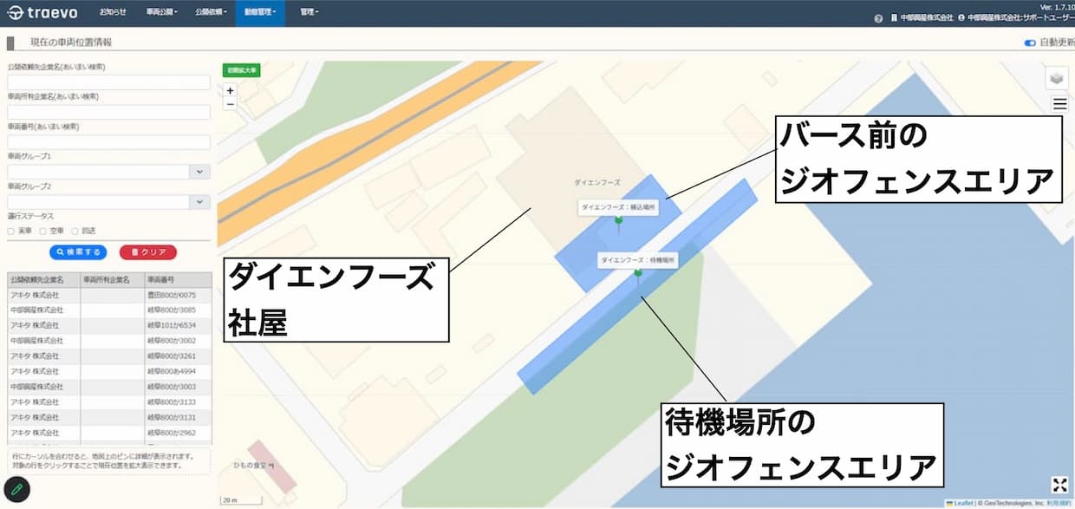Viewport: 1075px width, 509px height.
Task: Click the green pencil edit button
Action: [16, 490]
